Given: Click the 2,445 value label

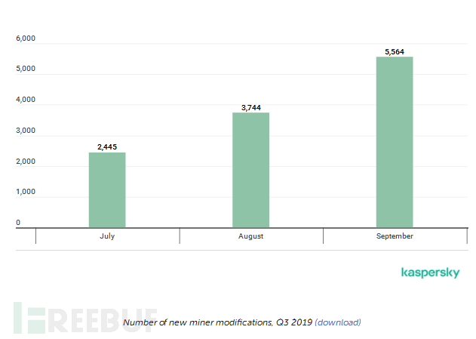Looking at the screenshot, I should tap(107, 146).
